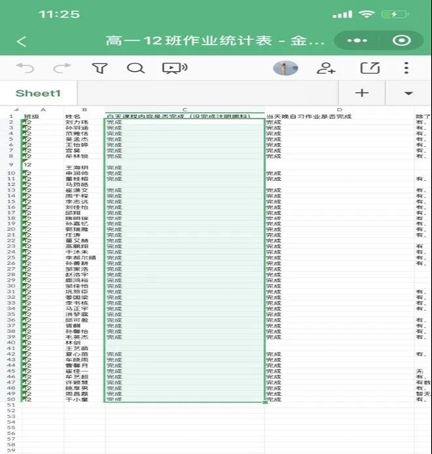Tap the capsule close circle button

tap(401, 41)
